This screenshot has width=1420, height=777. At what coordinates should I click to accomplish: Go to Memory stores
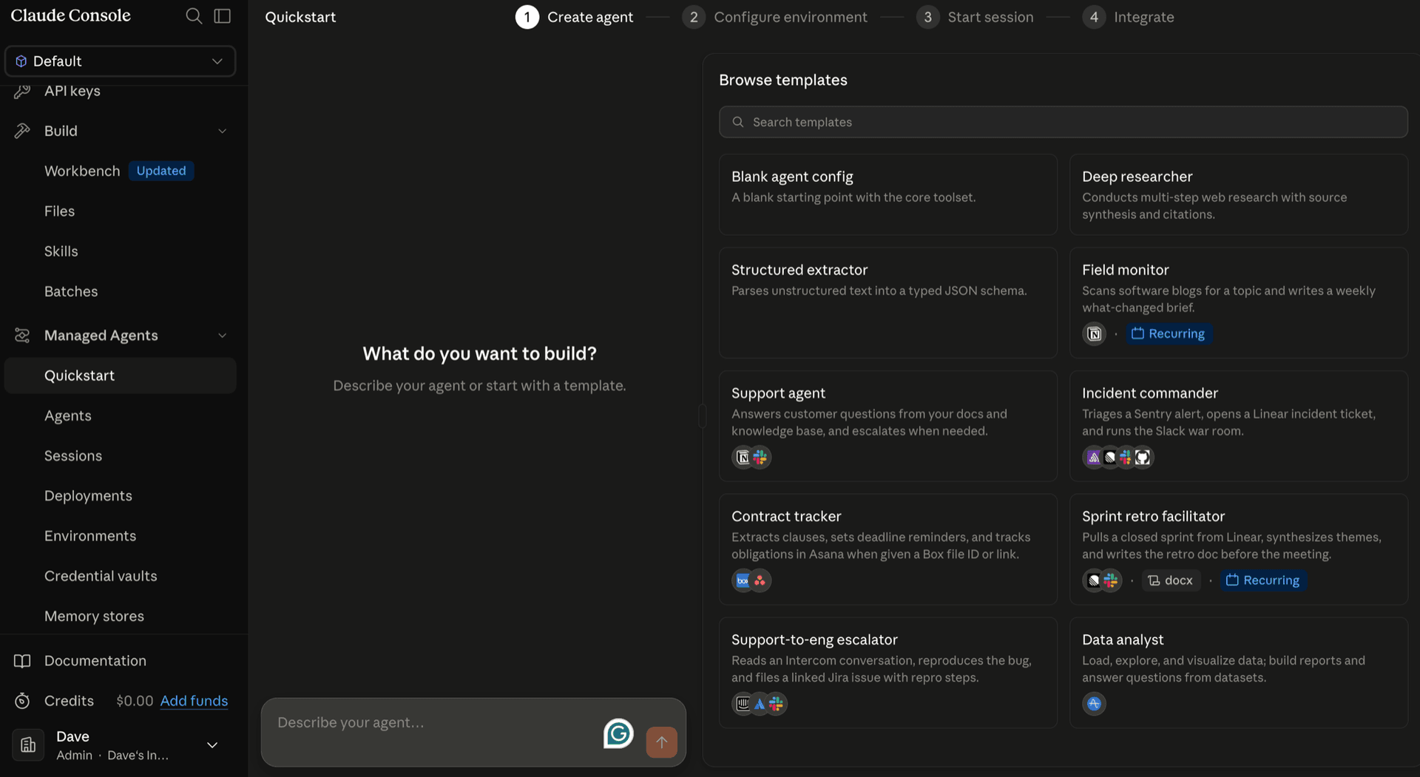tap(94, 617)
